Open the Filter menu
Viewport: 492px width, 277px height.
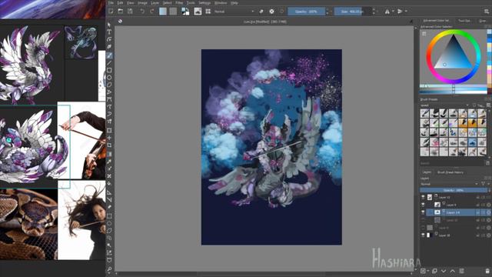[179, 3]
